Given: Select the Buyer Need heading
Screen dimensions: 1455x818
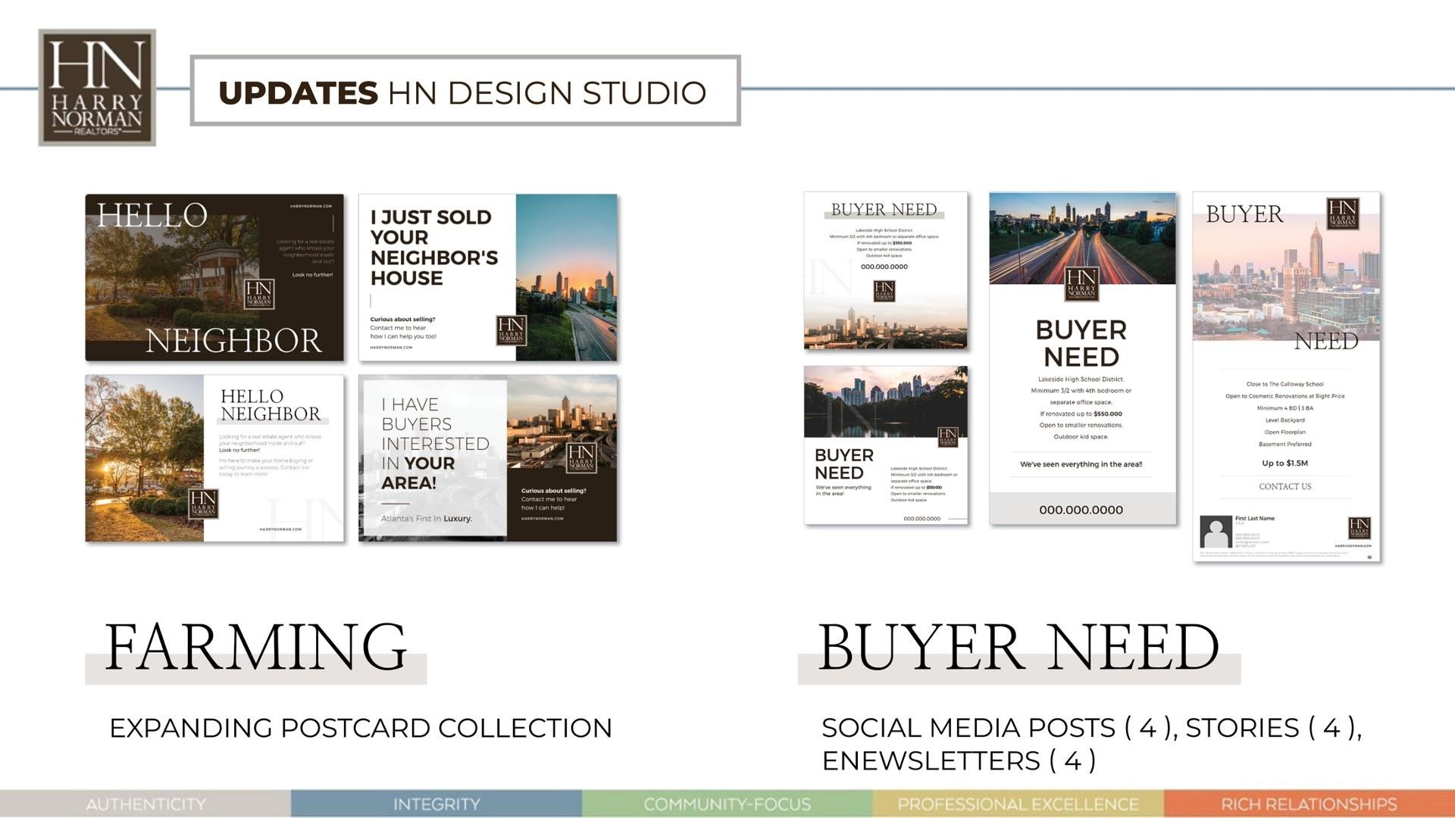Looking at the screenshot, I should pyautogui.click(x=1018, y=649).
